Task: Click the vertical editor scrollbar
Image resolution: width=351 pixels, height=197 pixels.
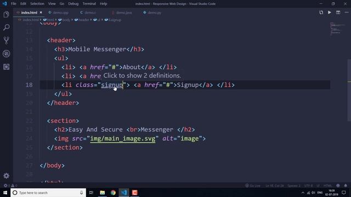Action: coord(349,90)
